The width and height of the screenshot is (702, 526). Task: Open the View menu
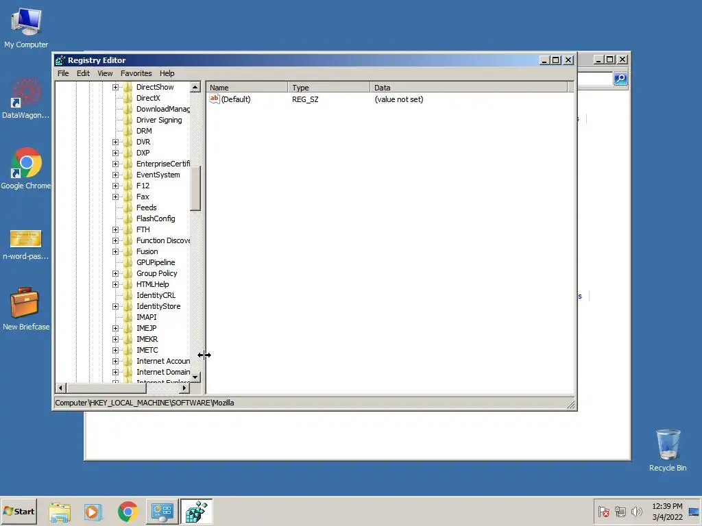click(105, 73)
